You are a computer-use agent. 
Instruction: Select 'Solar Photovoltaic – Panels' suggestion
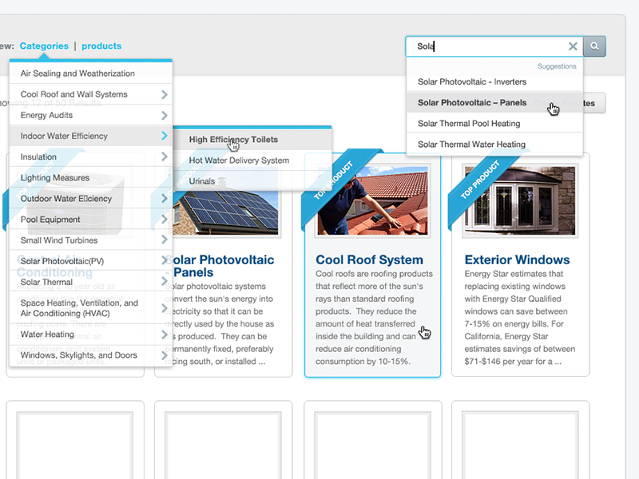472,103
